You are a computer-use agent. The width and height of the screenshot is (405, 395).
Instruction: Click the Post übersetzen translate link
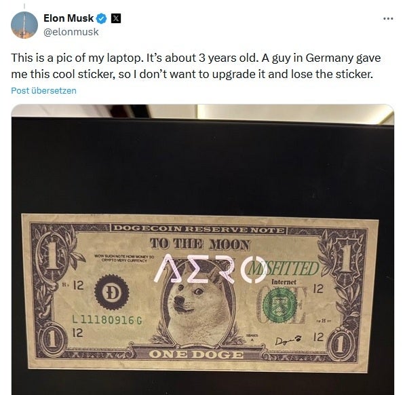point(43,91)
